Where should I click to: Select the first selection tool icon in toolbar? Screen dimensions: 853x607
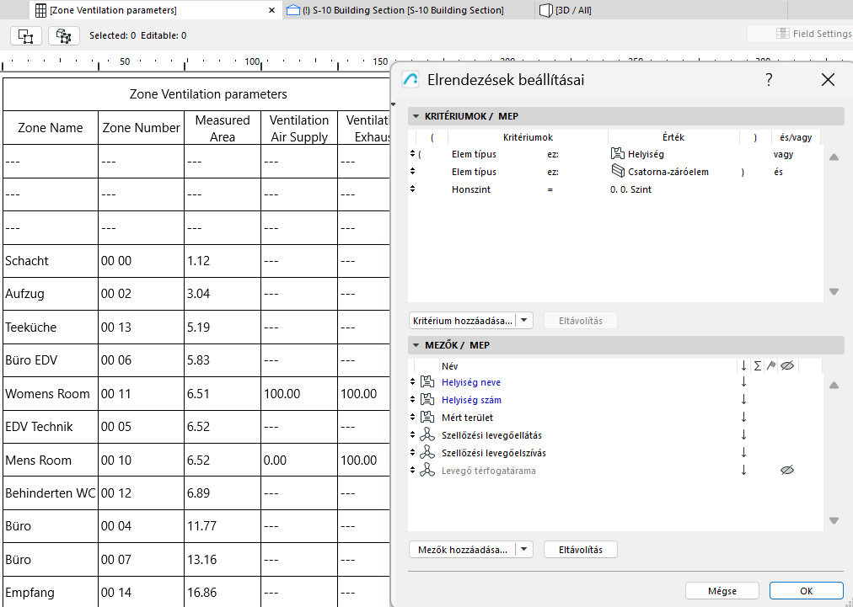(x=25, y=36)
